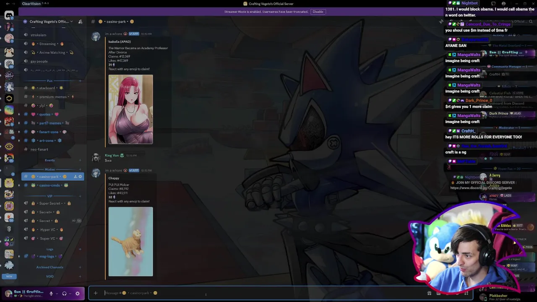Open the msg-logs channel
Viewport: 537px width, 302px height.
[x=52, y=256]
